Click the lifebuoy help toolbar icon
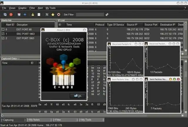 59,14
